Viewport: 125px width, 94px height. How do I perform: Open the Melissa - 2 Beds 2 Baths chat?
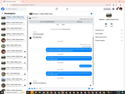point(13,23)
